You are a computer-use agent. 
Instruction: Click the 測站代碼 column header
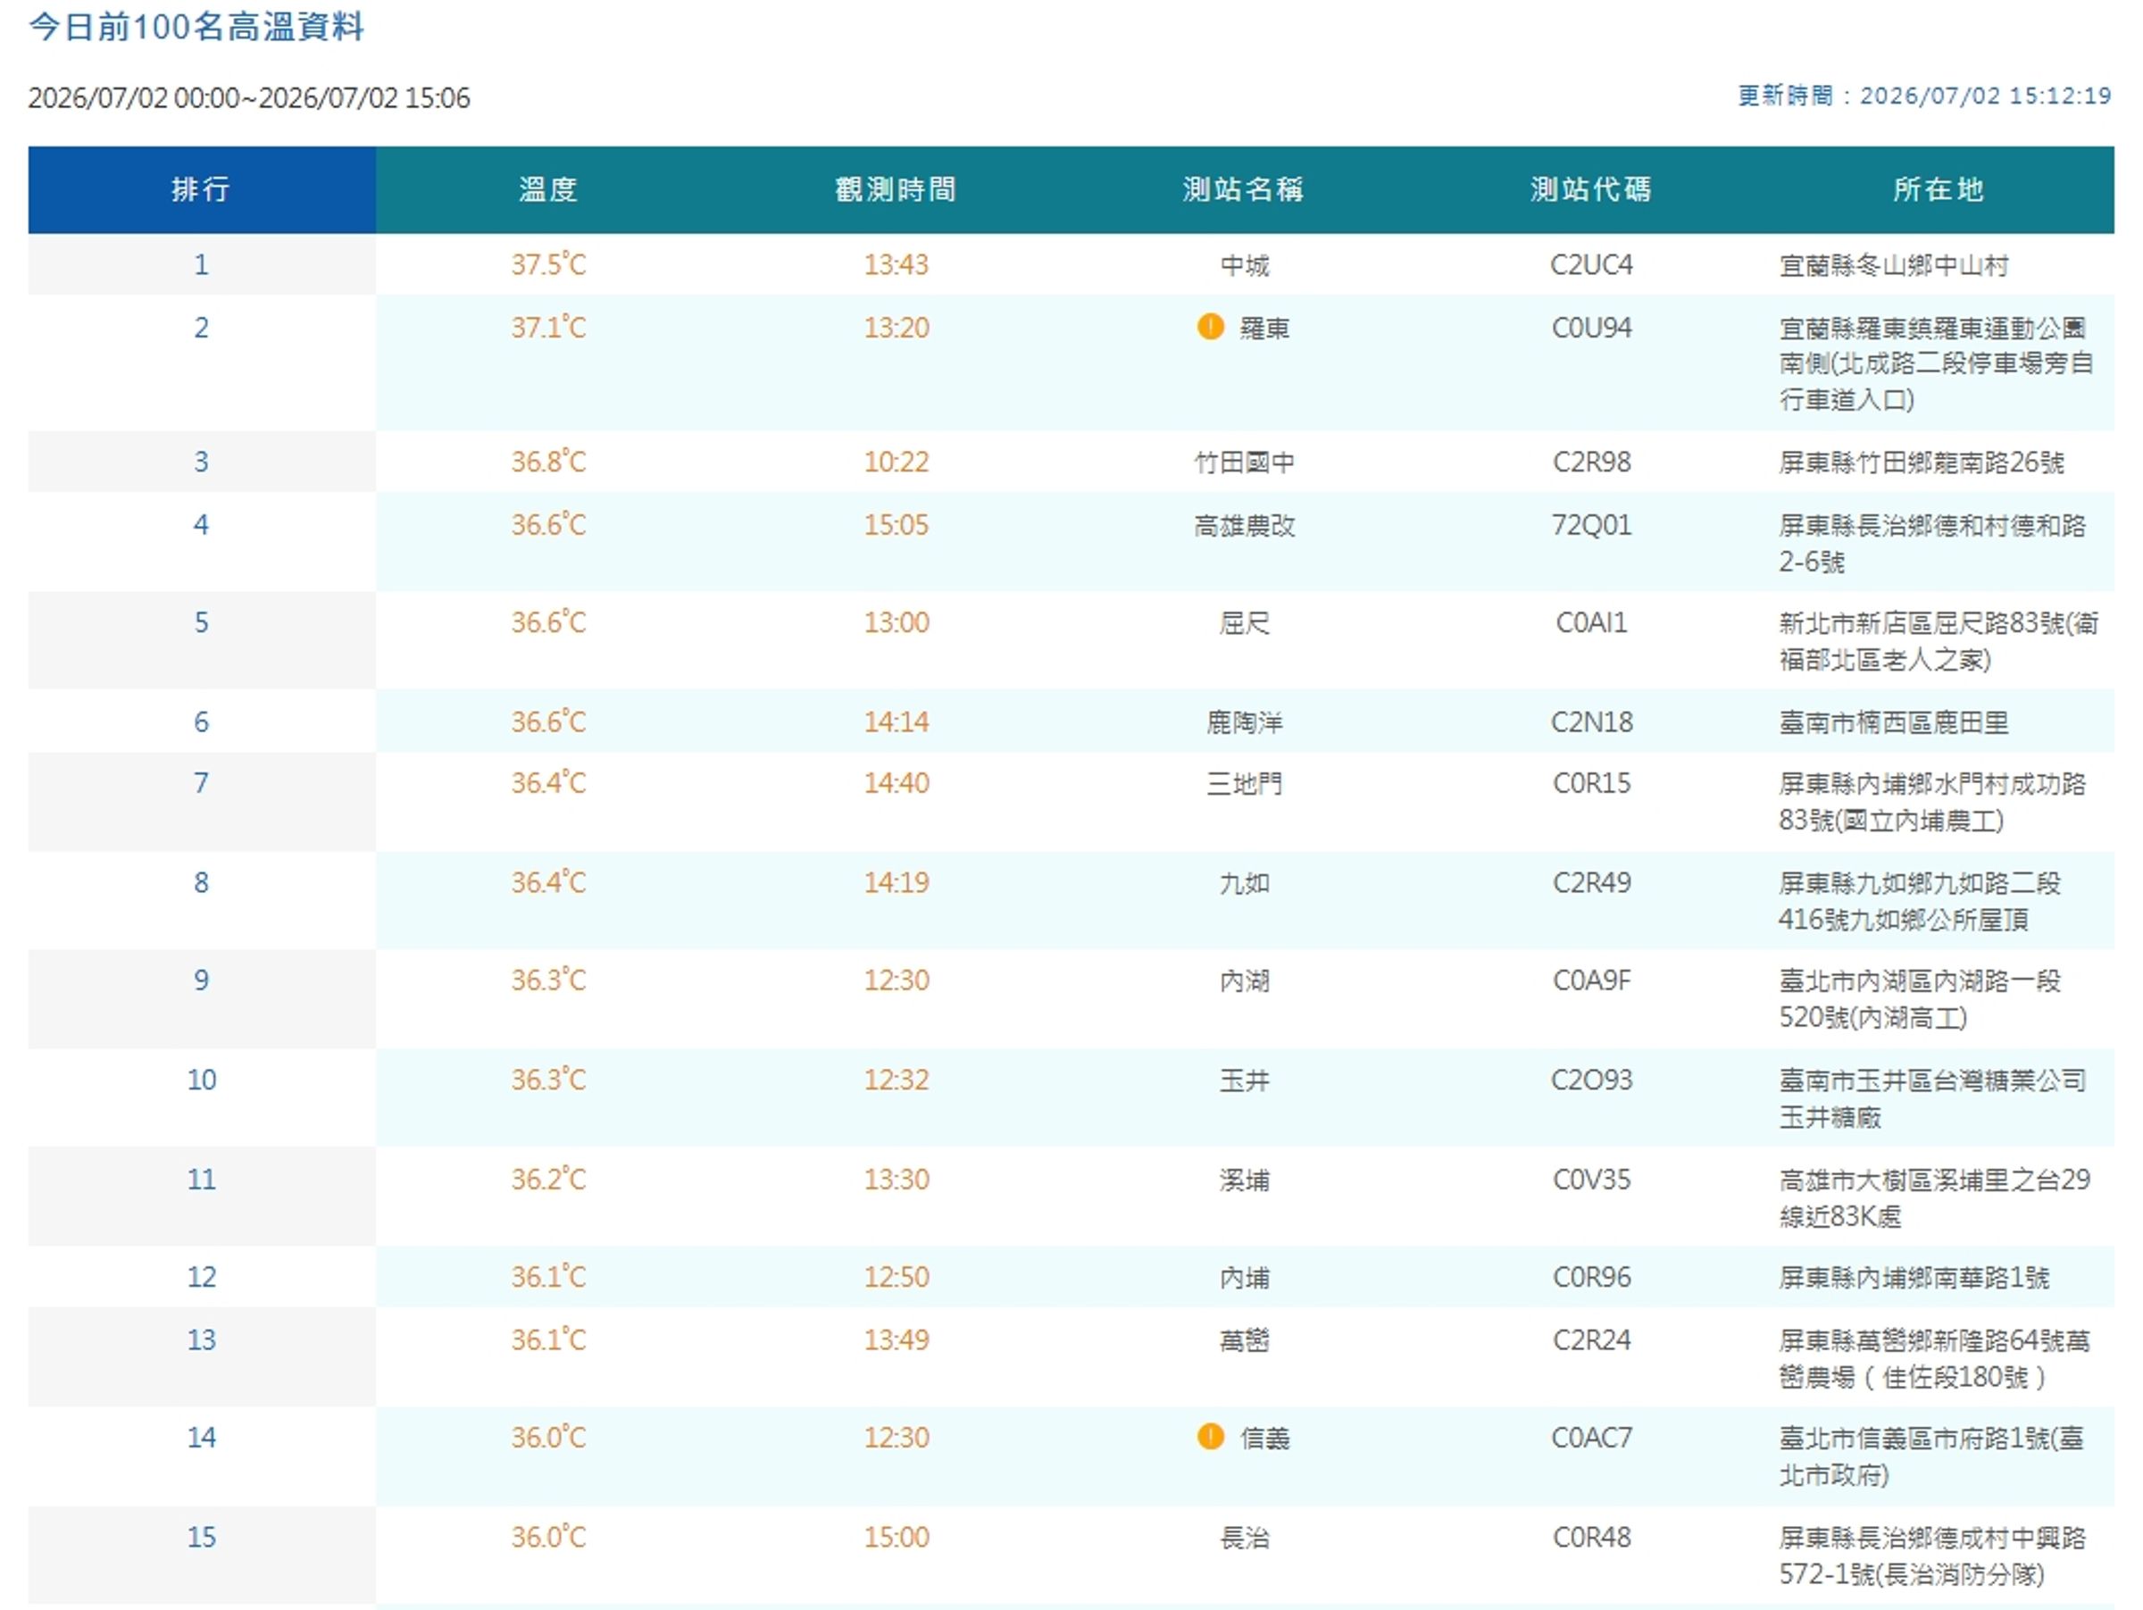pyautogui.click(x=1591, y=189)
